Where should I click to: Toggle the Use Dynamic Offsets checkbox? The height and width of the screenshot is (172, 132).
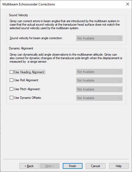pyautogui.click(x=11, y=98)
